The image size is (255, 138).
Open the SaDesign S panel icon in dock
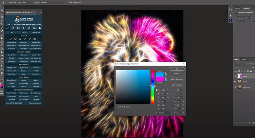click(x=230, y=15)
